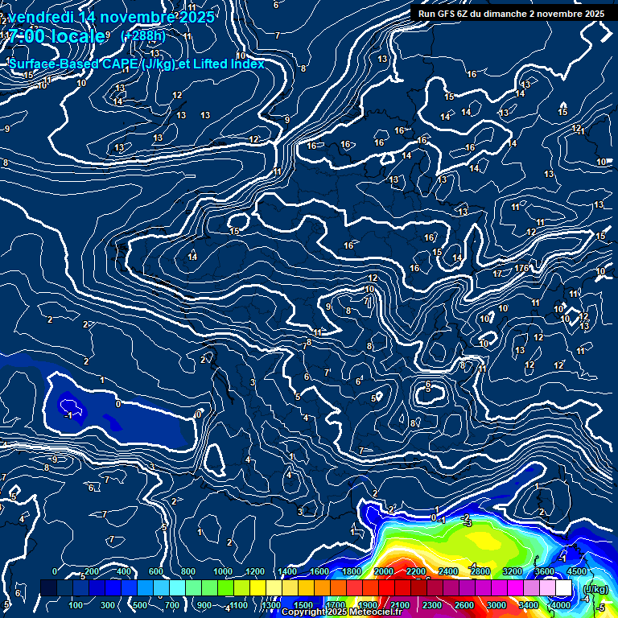This screenshot has width=618, height=618.
Task: Click the legend value '200'
Action: 92,571
